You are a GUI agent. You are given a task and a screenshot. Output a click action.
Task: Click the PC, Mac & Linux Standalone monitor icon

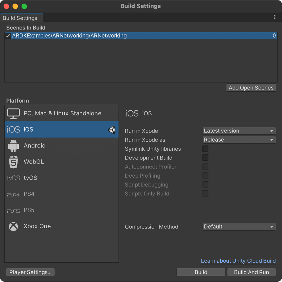(13, 113)
